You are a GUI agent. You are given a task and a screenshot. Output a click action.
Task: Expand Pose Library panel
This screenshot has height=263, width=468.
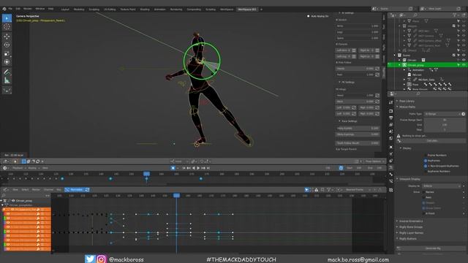coord(407,101)
